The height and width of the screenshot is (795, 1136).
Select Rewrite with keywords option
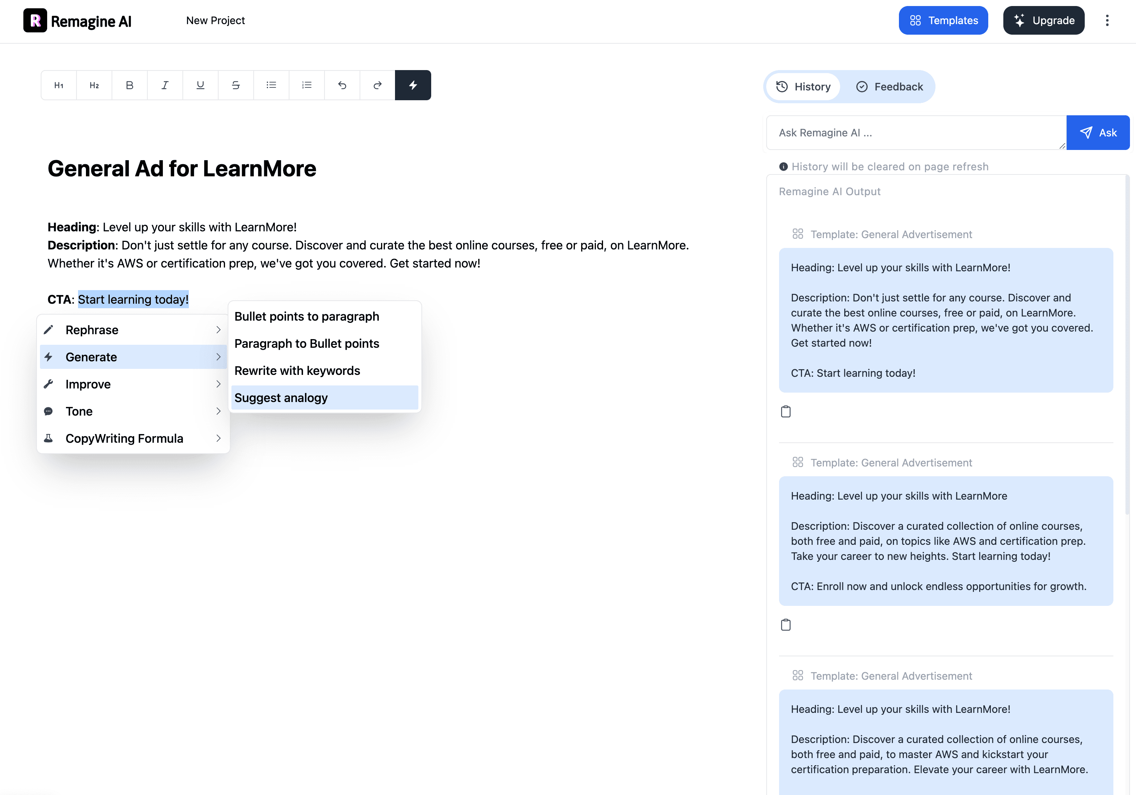pos(297,370)
